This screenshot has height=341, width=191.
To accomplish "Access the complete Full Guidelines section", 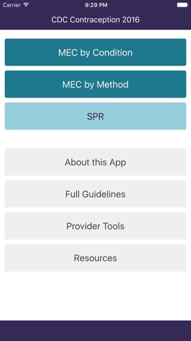I will pos(95,194).
